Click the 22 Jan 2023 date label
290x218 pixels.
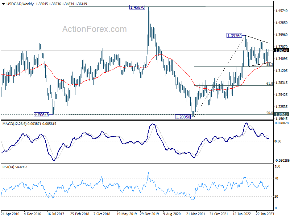[x=265, y=214]
